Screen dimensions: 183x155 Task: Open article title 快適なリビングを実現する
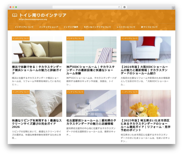[37, 123]
